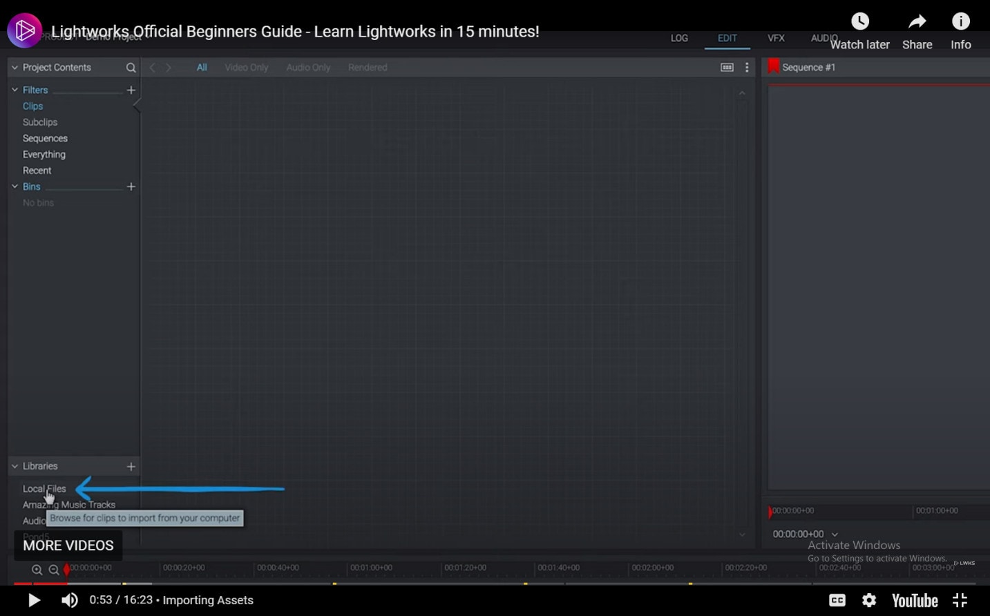990x616 pixels.
Task: Click the up arrow of the clips scrollbar
Action: tap(742, 93)
